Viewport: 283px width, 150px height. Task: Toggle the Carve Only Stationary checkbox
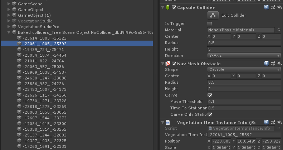point(210,114)
